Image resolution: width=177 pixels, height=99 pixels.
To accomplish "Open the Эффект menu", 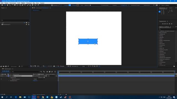I will pos(23,3).
